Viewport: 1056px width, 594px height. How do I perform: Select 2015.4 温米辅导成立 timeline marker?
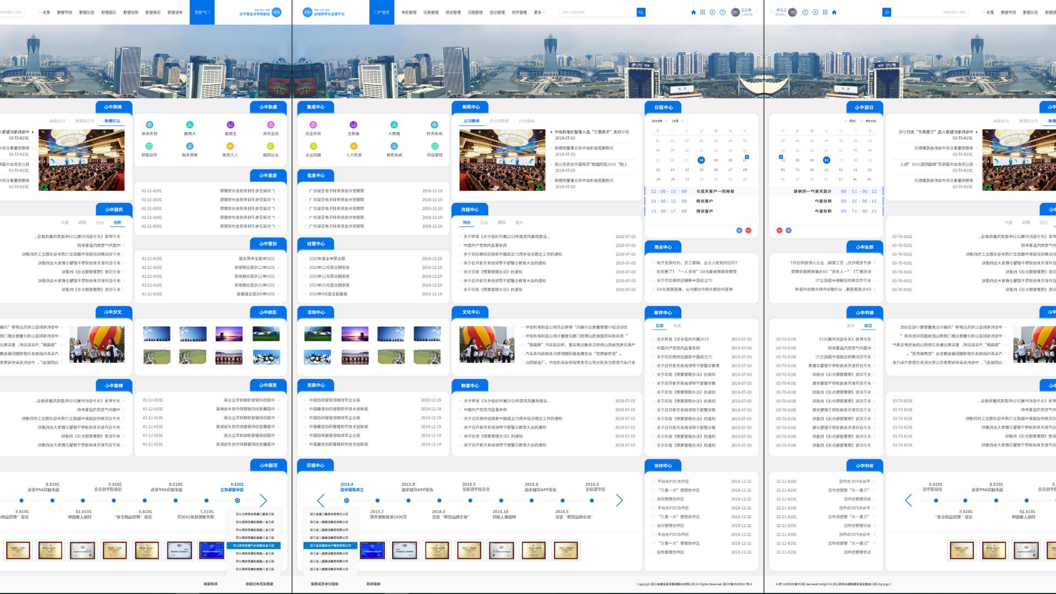(346, 501)
